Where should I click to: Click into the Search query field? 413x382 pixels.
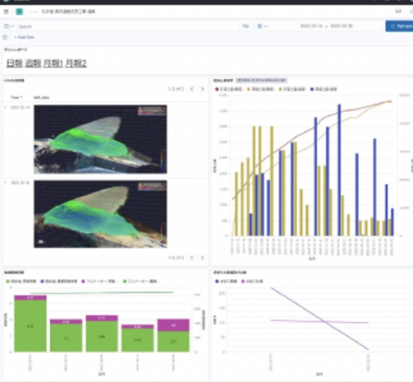coord(128,27)
